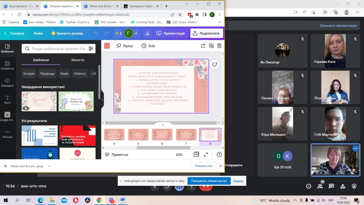
Task: Open the Текст tool in sidebar
Action: [x=7, y=100]
